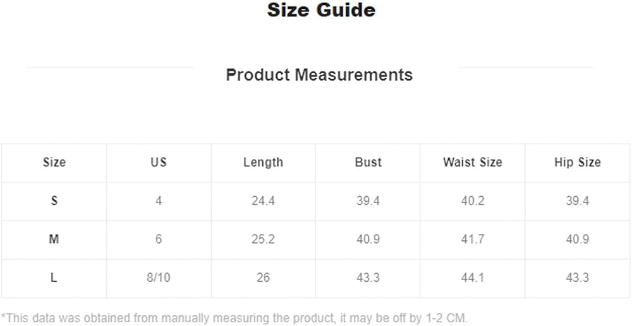Screen dimensions: 632x326
Task: Select the Product Measurements title
Action: click(x=319, y=75)
